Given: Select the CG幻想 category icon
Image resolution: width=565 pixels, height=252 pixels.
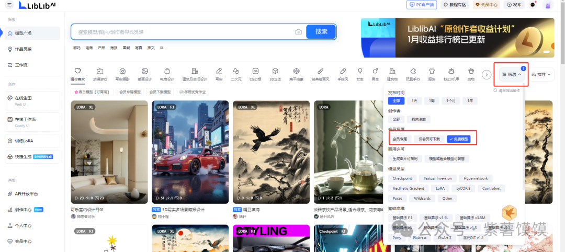Looking at the screenshot, I should 255,71.
